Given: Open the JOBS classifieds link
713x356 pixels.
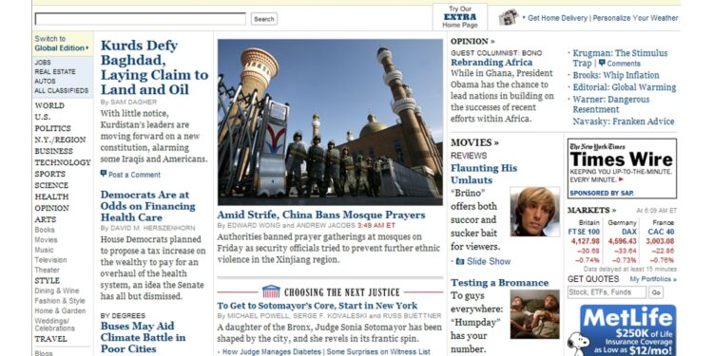Looking at the screenshot, I should 43,63.
